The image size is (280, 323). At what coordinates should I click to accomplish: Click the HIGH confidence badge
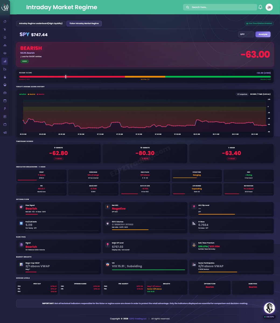pyautogui.click(x=24, y=61)
